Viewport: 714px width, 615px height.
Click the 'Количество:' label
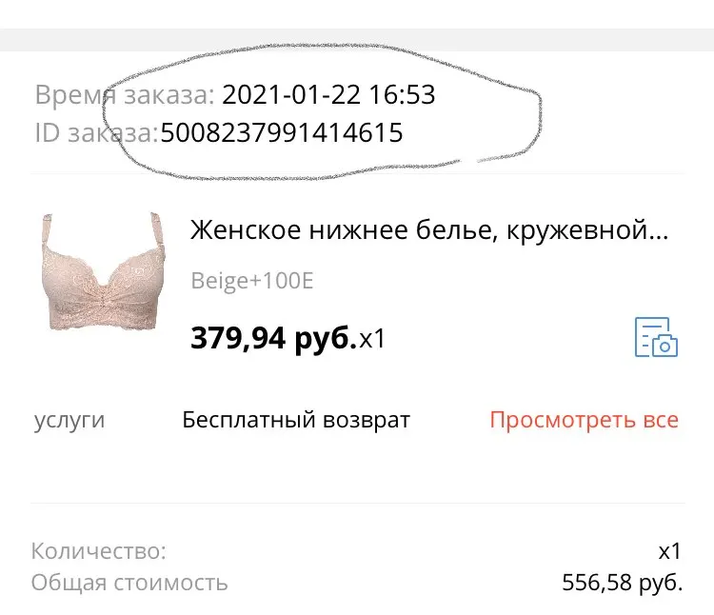point(99,551)
